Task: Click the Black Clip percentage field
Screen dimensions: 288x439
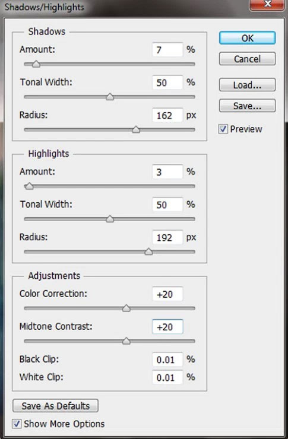Action: (167, 360)
